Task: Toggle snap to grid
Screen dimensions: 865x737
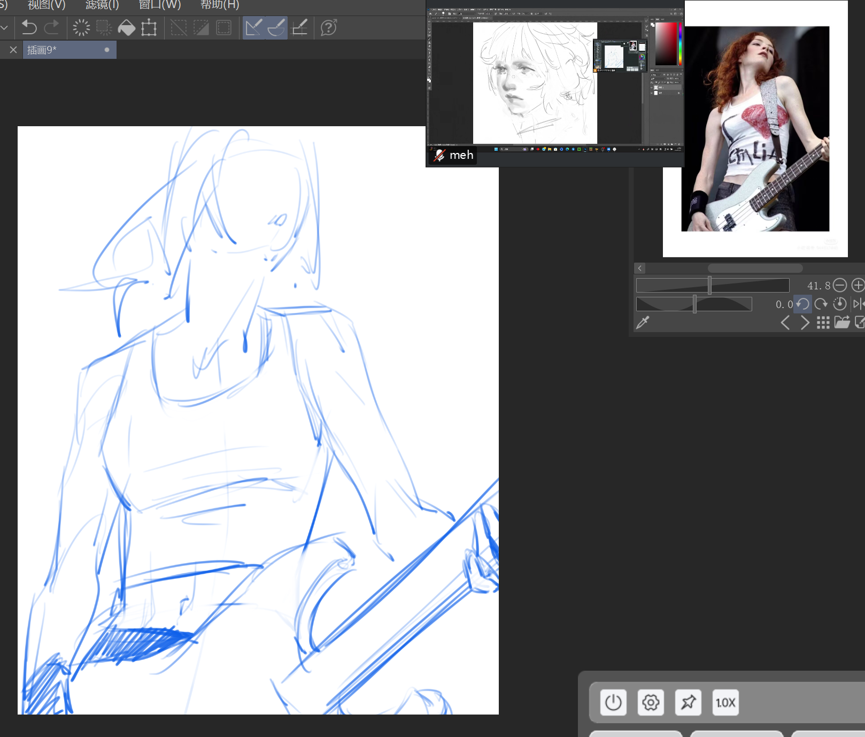Action: [x=299, y=27]
